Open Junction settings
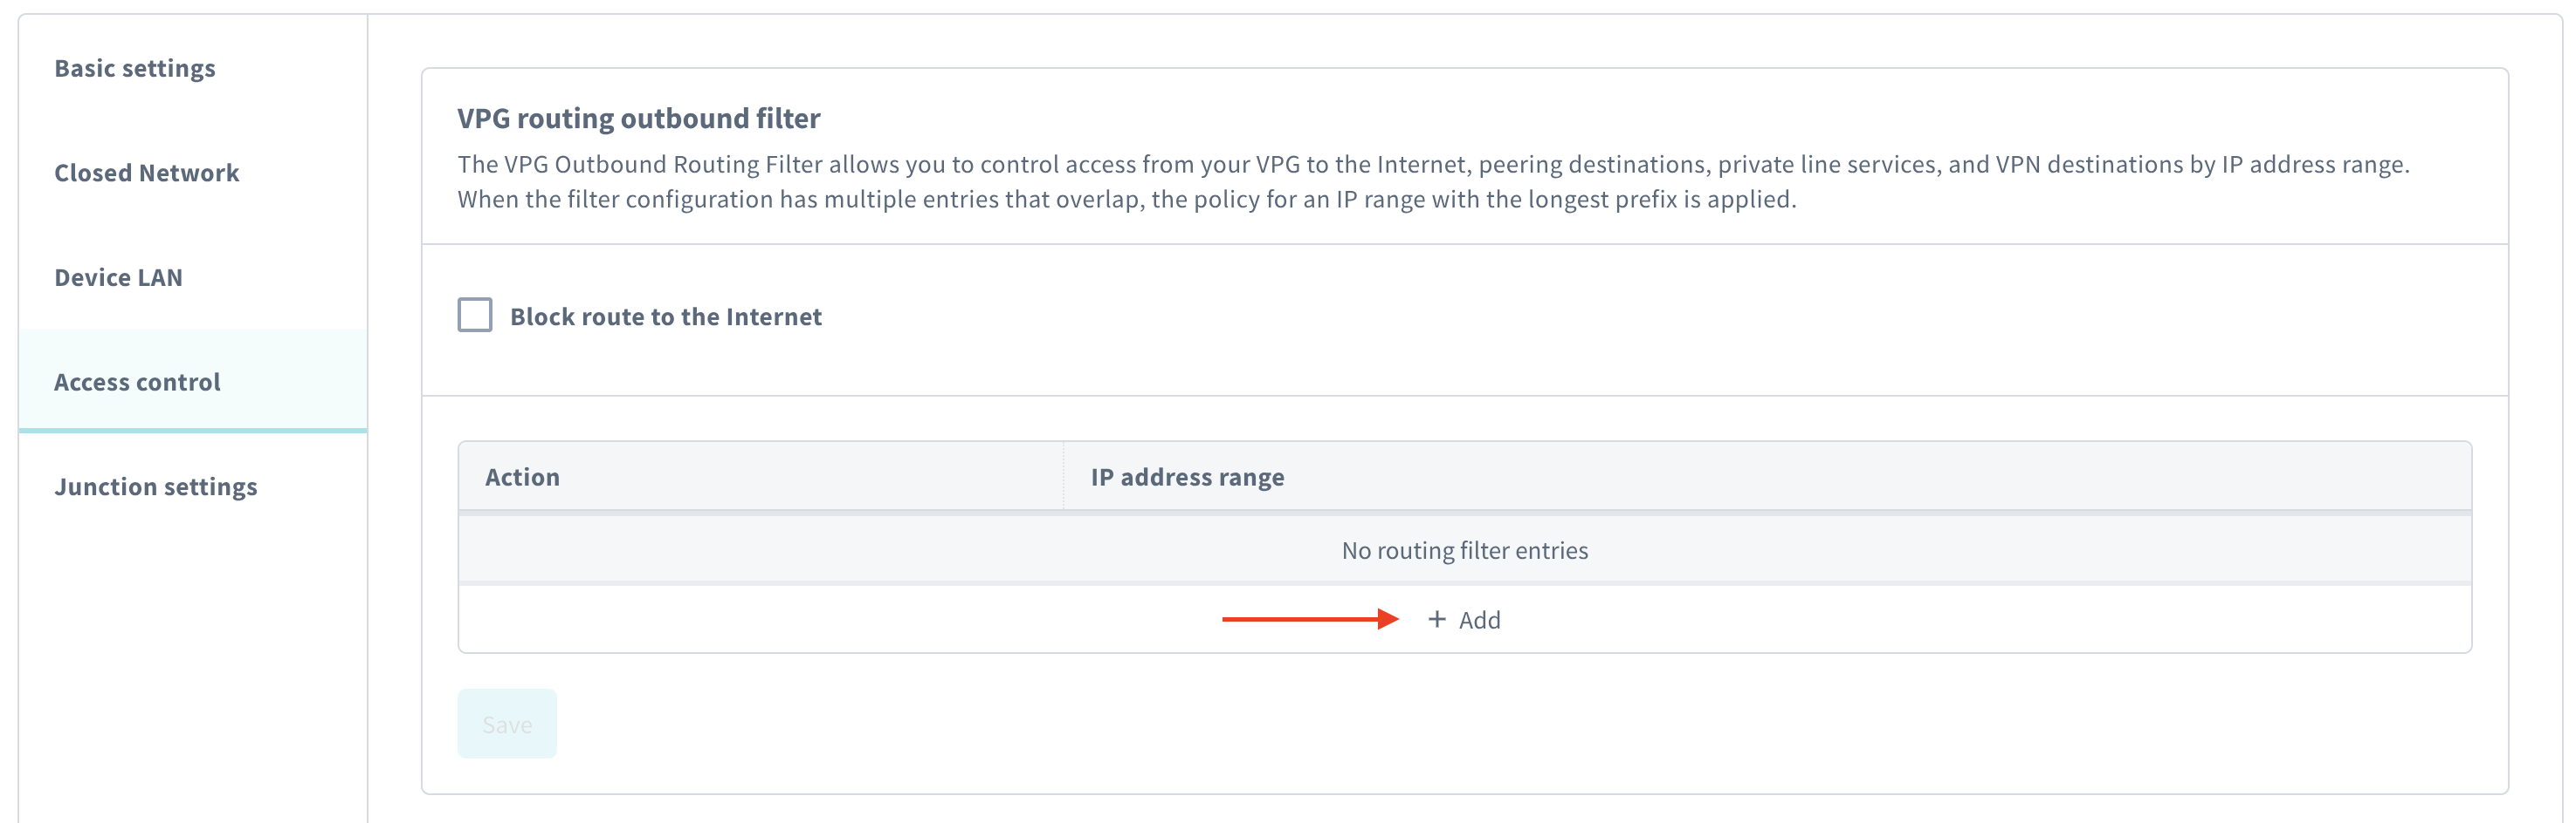This screenshot has height=823, width=2576. point(156,486)
